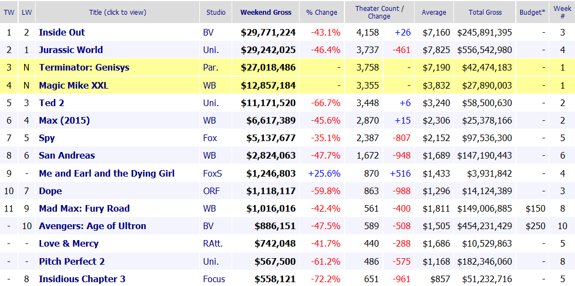View Max (2015) movie details
575x286 pixels.
pyautogui.click(x=64, y=120)
